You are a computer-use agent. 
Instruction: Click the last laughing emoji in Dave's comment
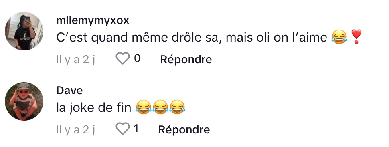point(177,107)
